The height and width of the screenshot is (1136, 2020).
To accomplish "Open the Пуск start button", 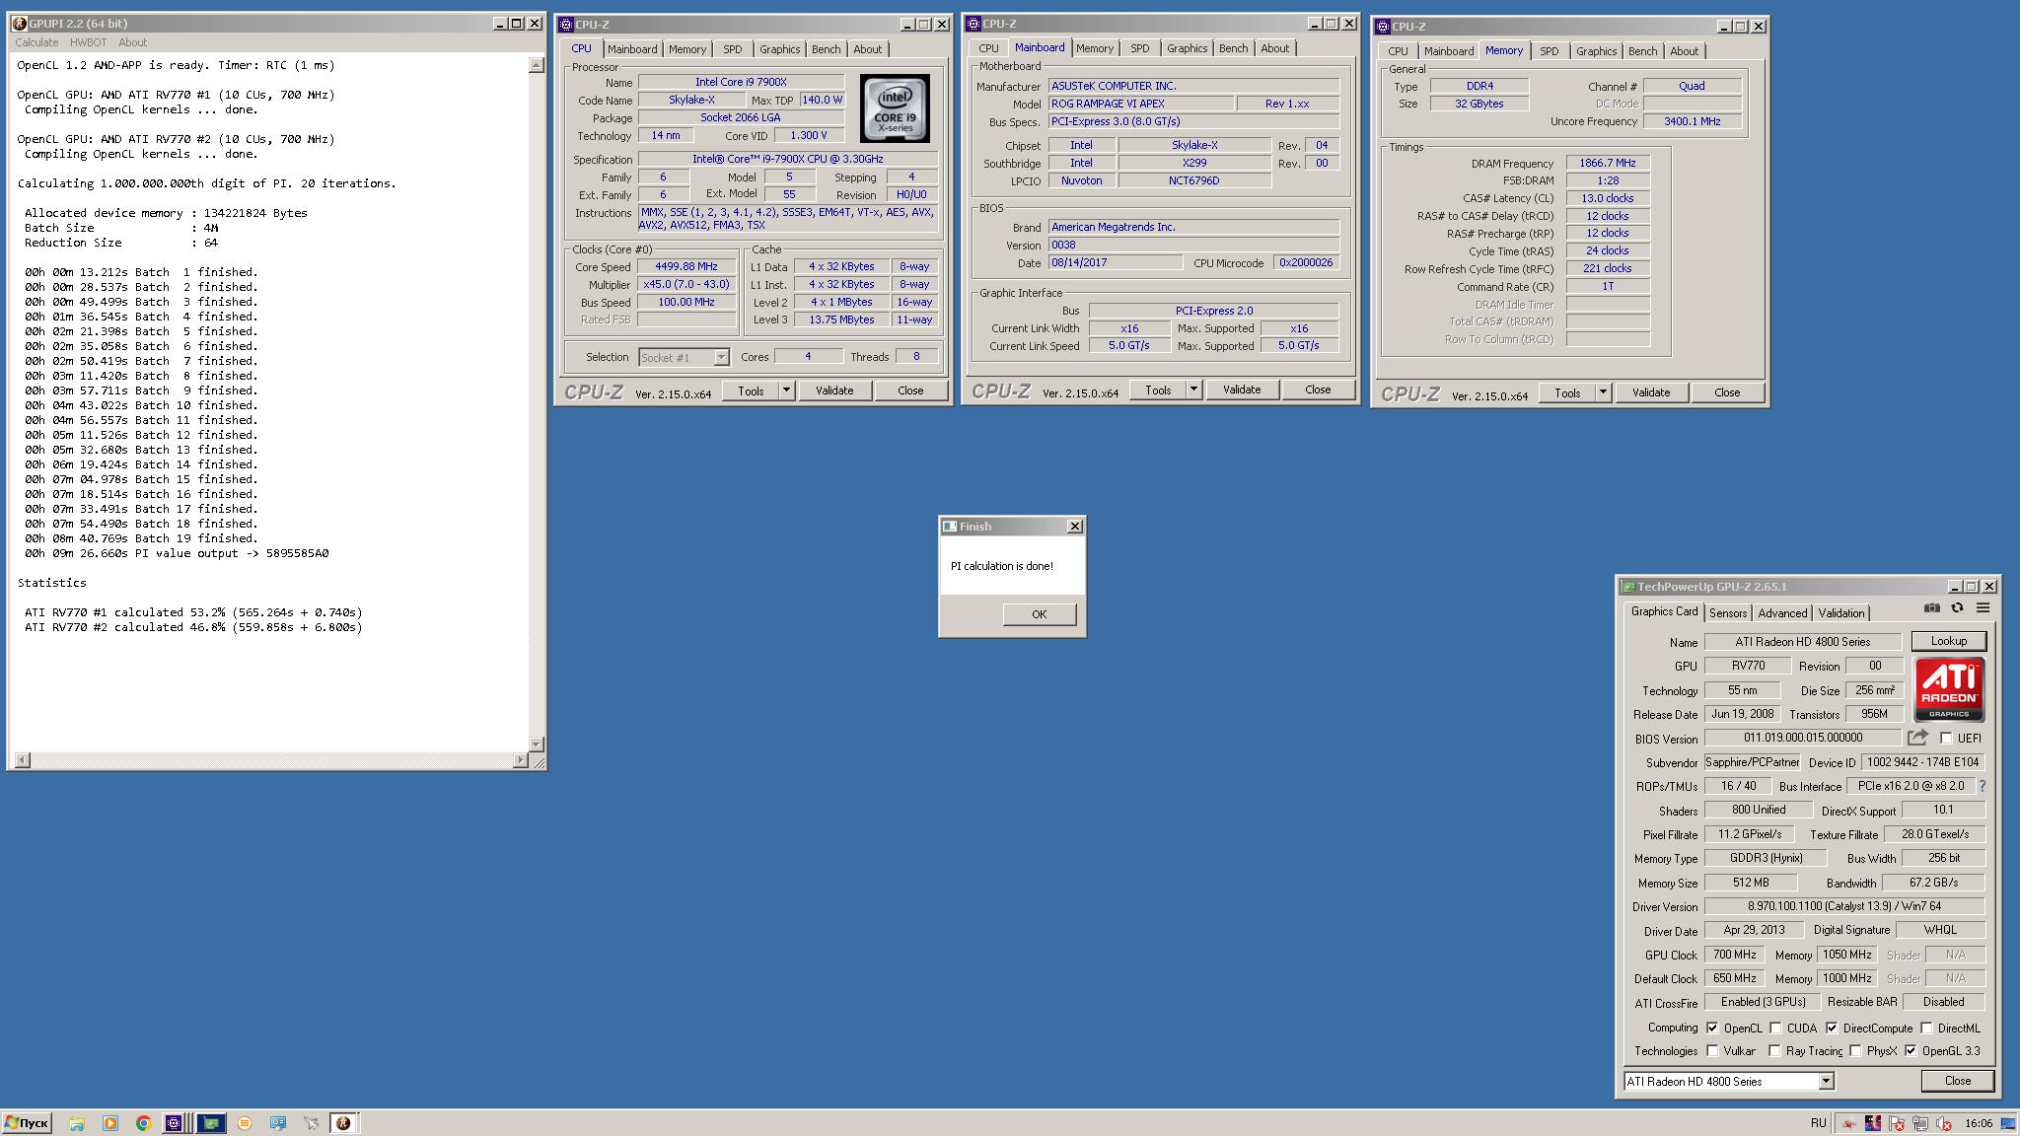I will coord(27,1123).
